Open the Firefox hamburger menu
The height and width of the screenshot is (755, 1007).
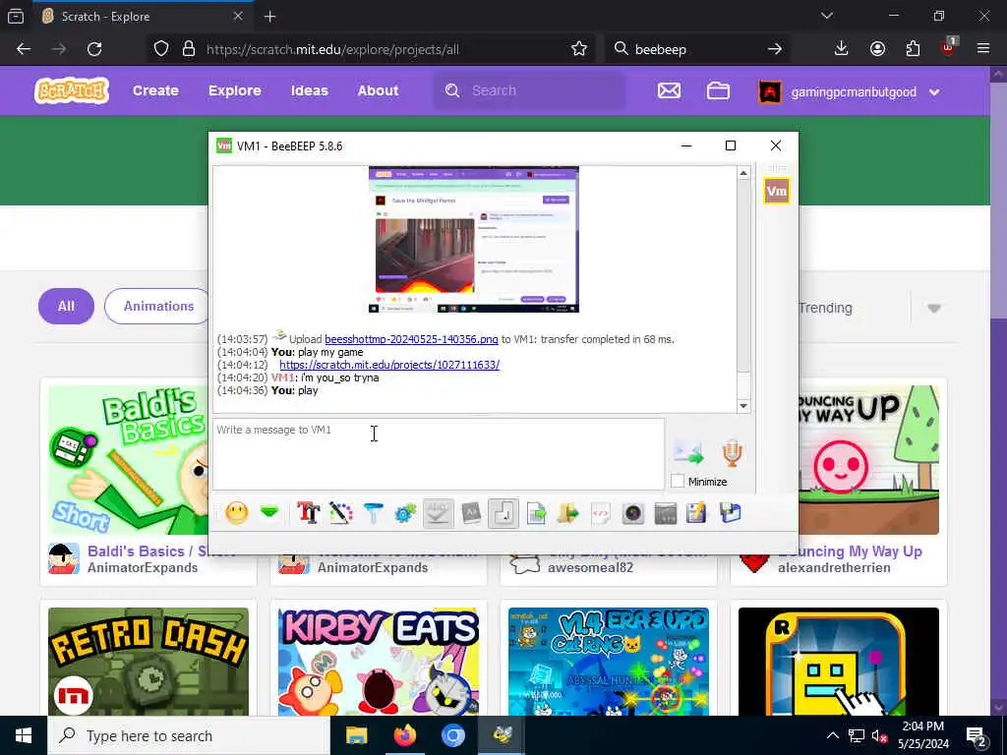coord(983,49)
